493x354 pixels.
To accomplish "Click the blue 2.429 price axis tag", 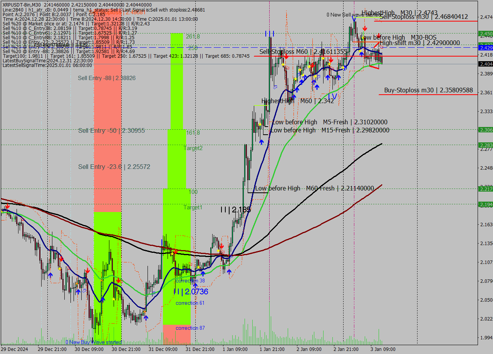I will (x=485, y=48).
